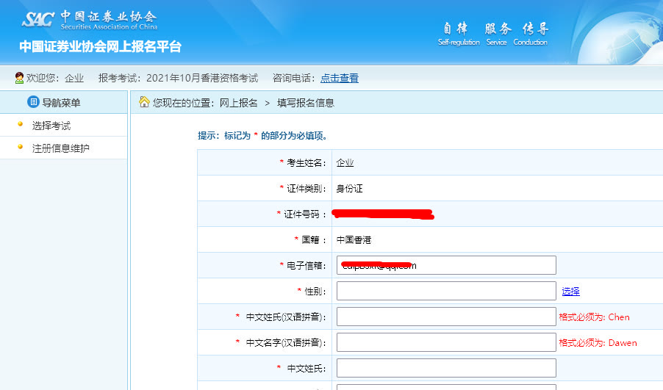Click the 自律 Self-regulation slogan text
The width and height of the screenshot is (663, 390).
[459, 34]
